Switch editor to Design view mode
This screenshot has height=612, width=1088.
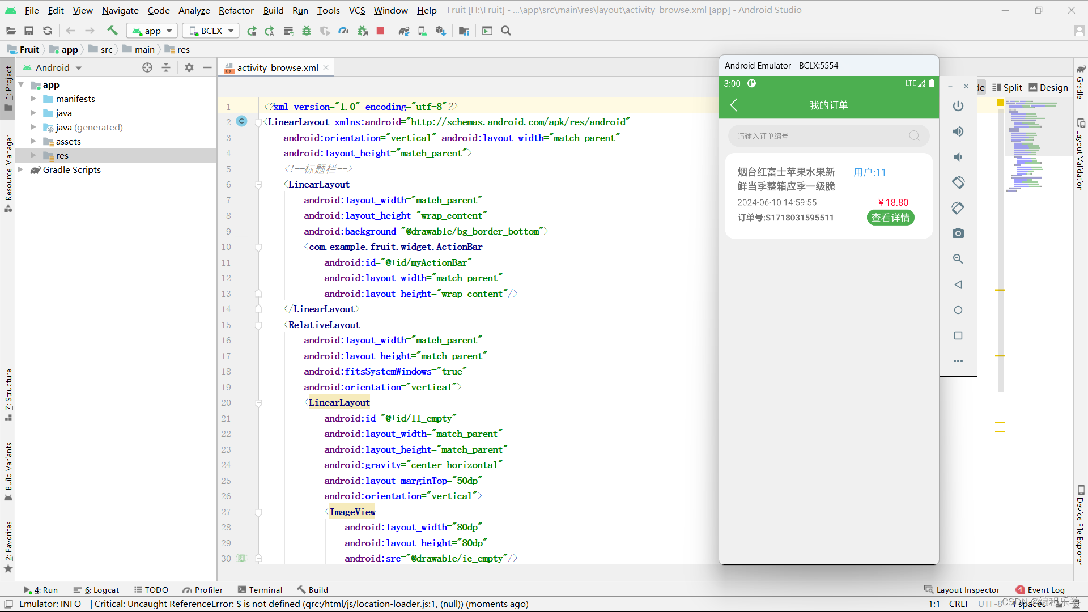click(x=1048, y=87)
